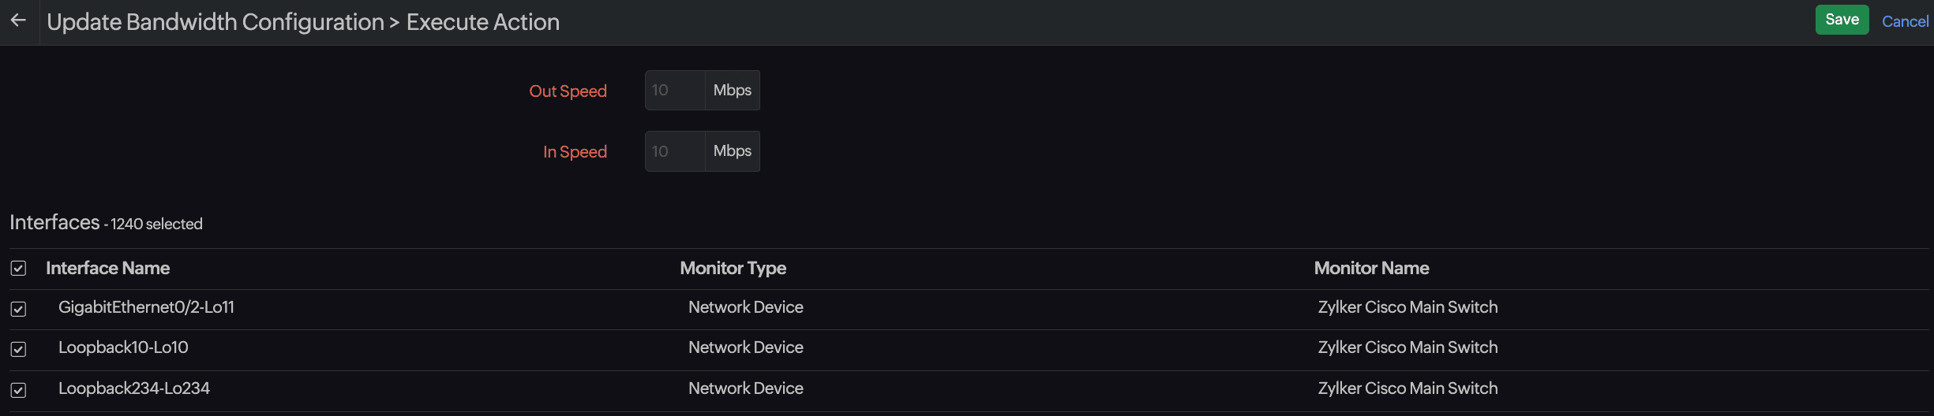
Task: Click the green Save button
Action: tap(1841, 20)
